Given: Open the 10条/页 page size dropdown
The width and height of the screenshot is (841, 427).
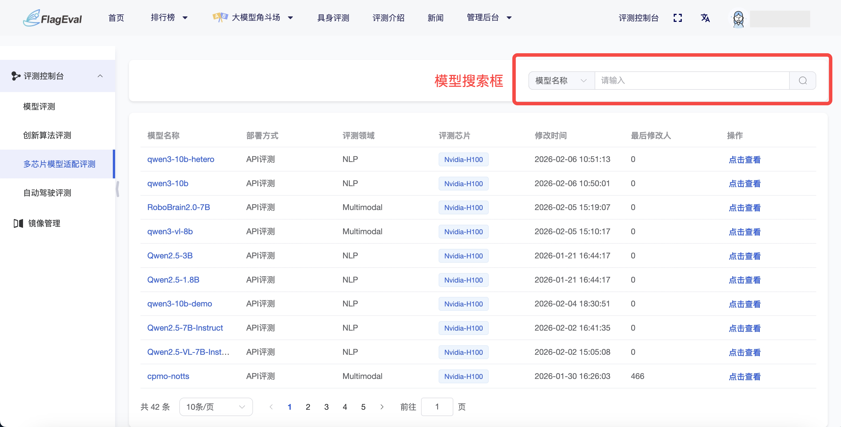Looking at the screenshot, I should [216, 407].
